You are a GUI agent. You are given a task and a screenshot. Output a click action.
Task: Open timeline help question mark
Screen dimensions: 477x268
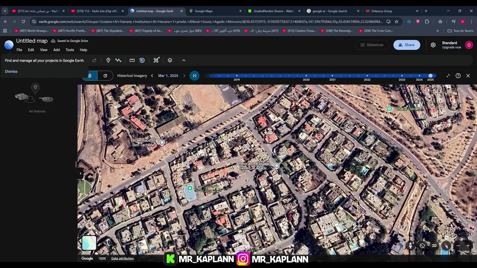(458, 76)
